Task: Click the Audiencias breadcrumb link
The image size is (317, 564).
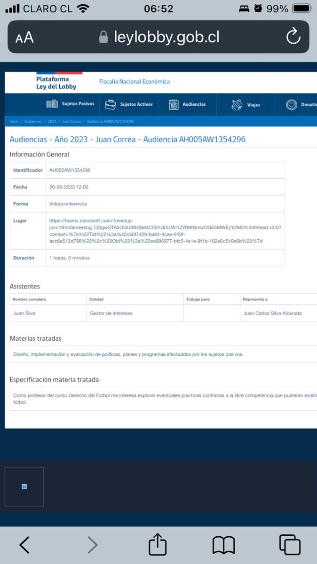Action: (x=33, y=121)
